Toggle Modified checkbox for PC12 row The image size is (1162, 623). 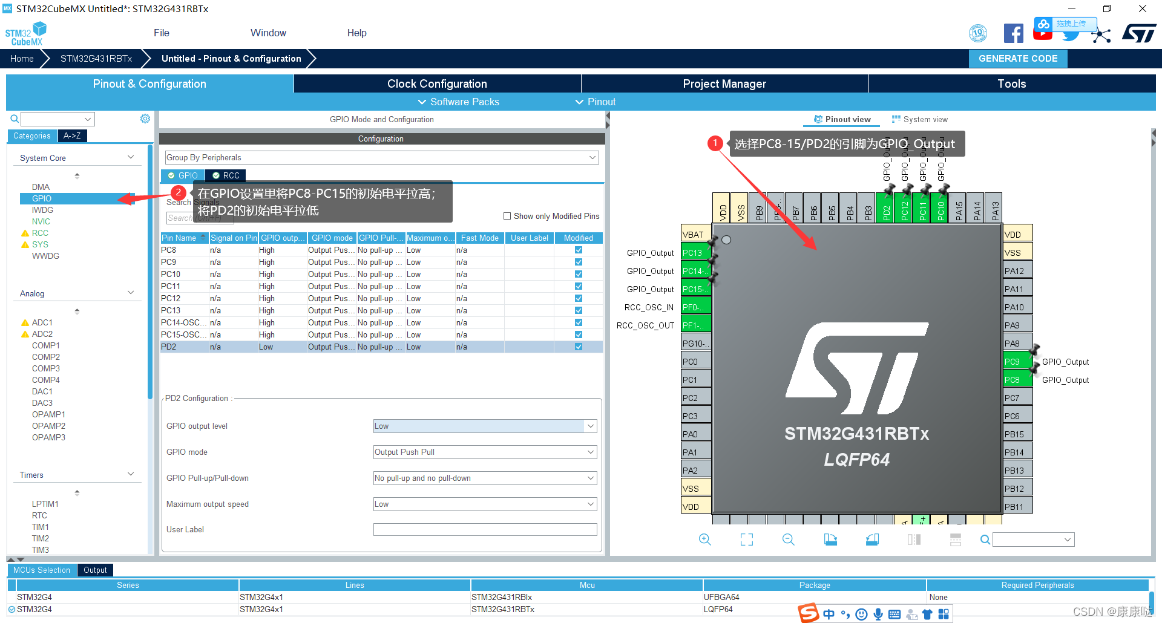tap(579, 298)
